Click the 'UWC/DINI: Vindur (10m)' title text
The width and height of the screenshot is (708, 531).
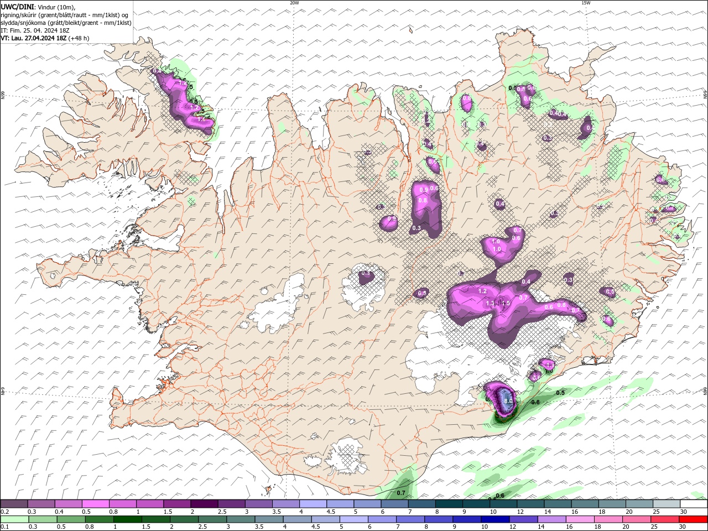[39, 6]
